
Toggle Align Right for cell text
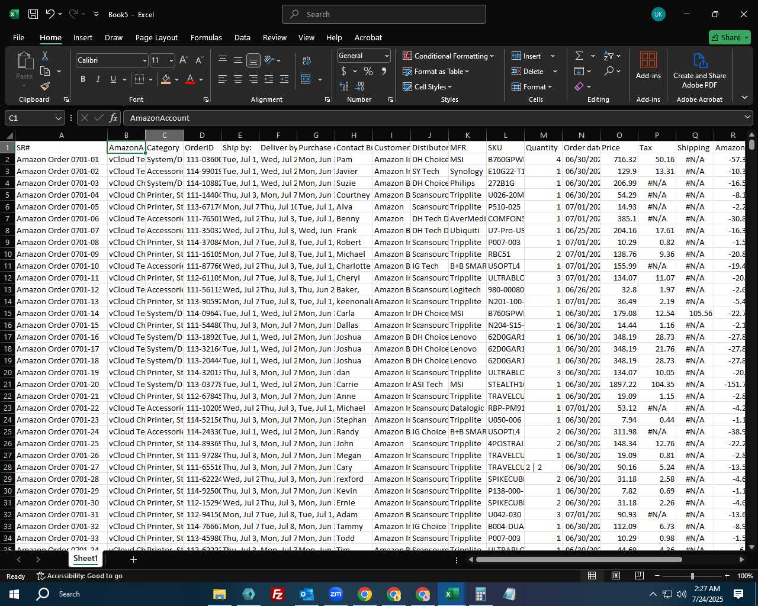pyautogui.click(x=253, y=79)
